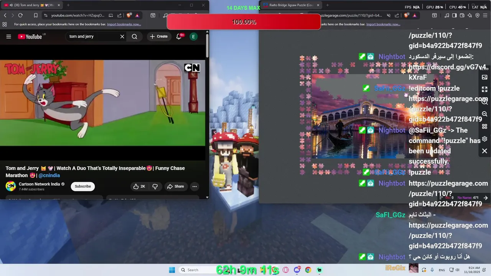Screen dimensions: 491x276
Task: Go to YouTube home via logo
Action: click(x=30, y=36)
